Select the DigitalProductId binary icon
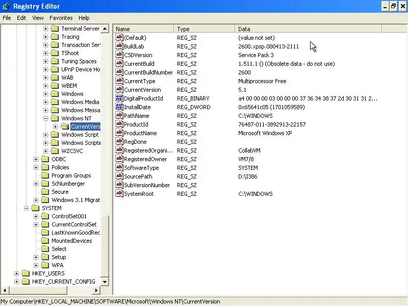 tap(119, 98)
